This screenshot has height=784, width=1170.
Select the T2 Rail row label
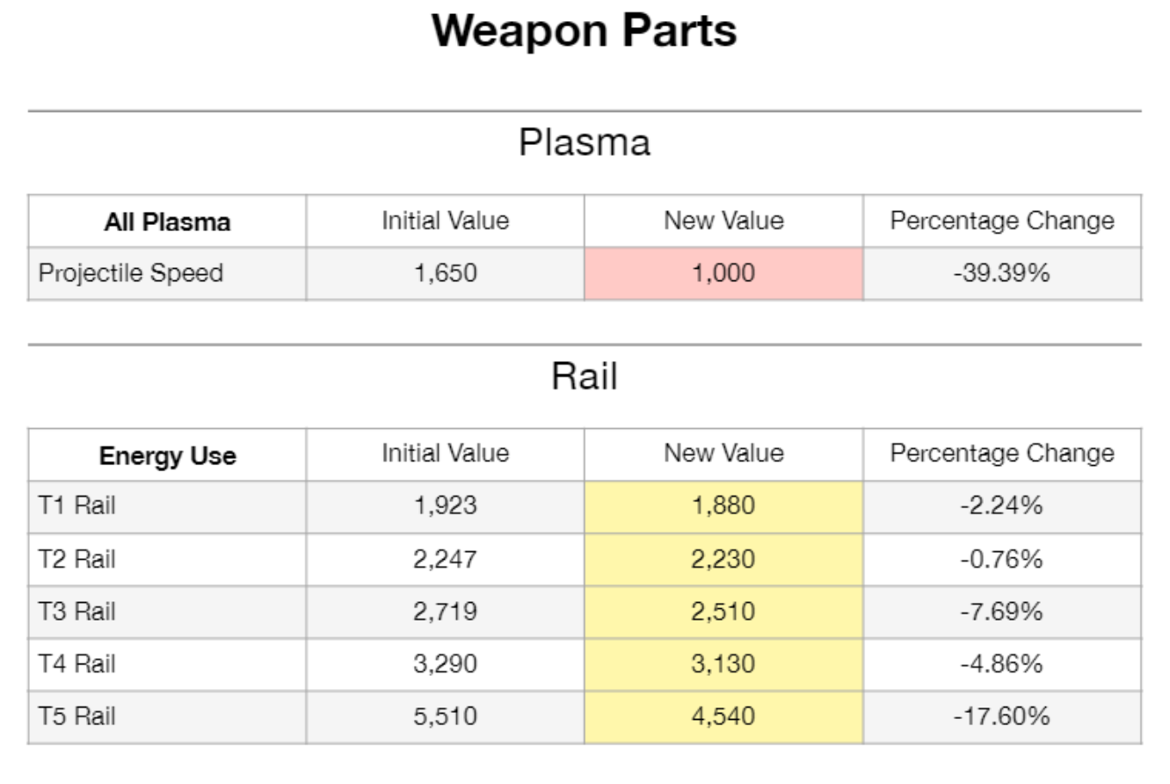[77, 559]
